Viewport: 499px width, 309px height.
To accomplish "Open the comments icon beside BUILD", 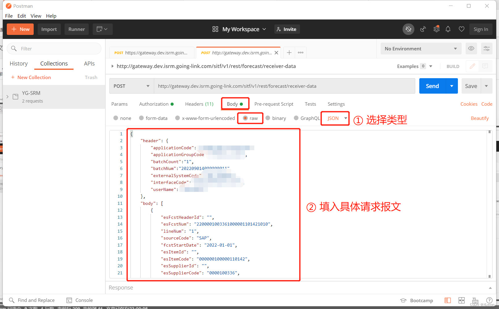I will [x=485, y=66].
